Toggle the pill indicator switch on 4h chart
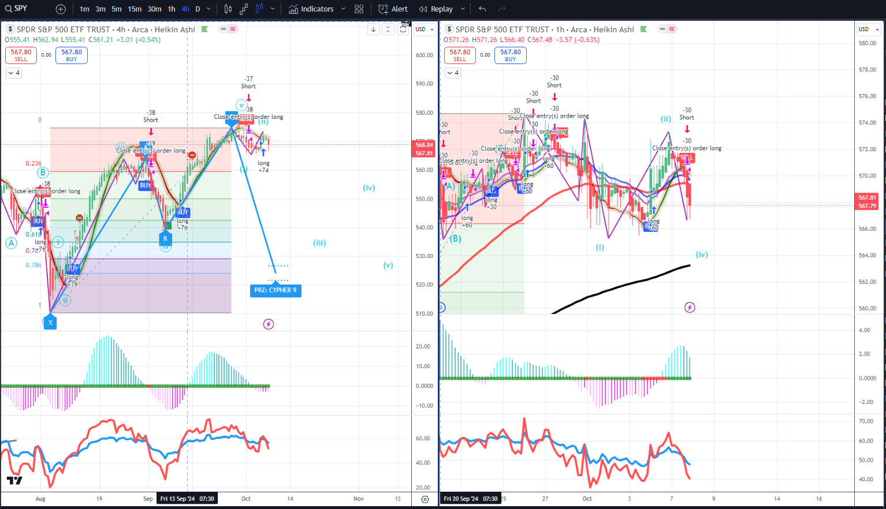Screen dimensions: 886x509 pos(228,29)
